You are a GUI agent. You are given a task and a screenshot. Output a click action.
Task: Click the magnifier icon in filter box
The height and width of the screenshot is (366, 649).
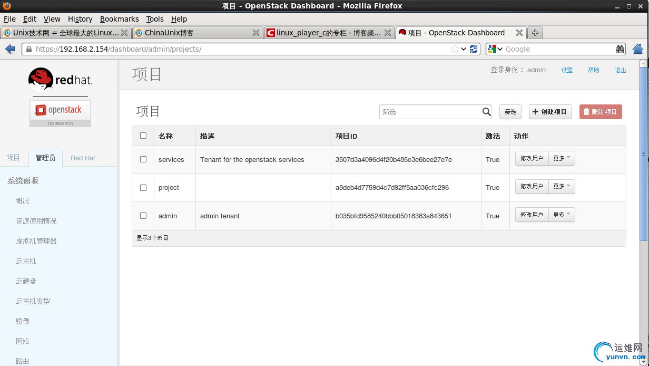(487, 112)
